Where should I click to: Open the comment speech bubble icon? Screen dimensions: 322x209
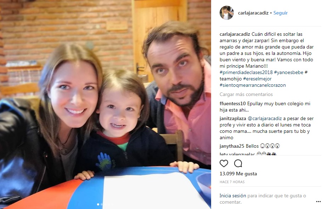coord(238,163)
